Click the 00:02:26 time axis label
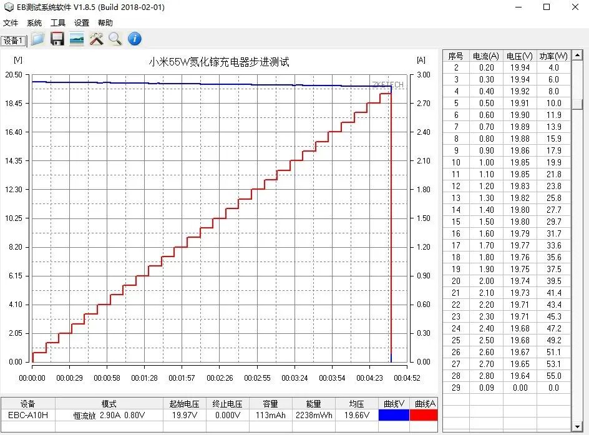 coord(220,378)
